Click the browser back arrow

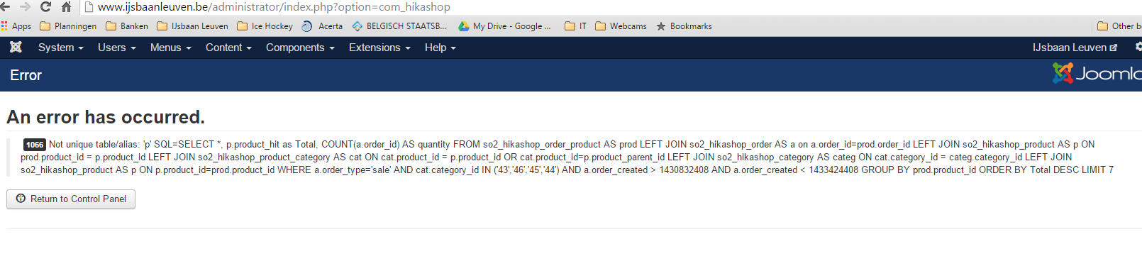(5, 7)
